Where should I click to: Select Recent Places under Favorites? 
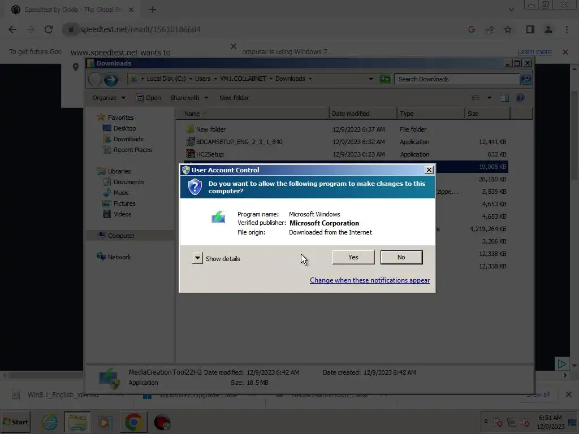127,149
